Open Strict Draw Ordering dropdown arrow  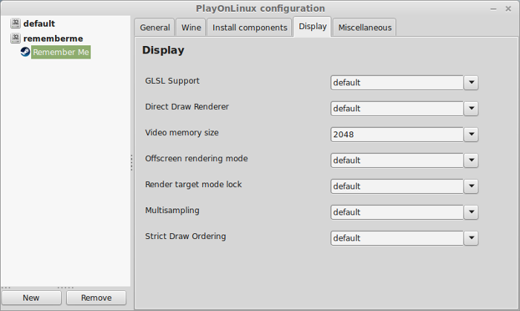pos(471,238)
